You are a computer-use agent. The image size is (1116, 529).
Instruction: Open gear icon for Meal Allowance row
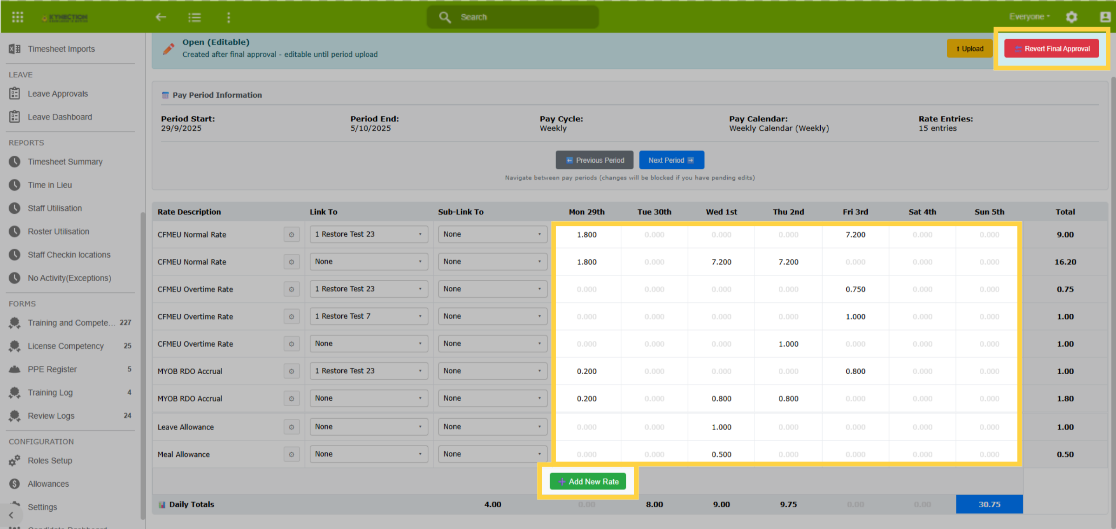(x=292, y=454)
